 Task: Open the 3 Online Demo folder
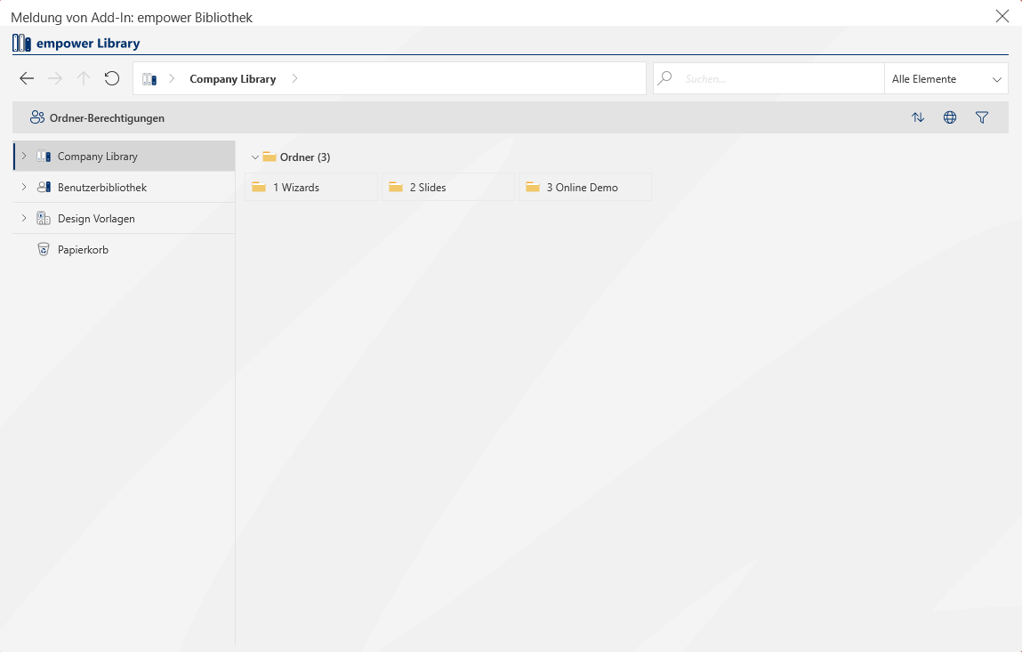pyautogui.click(x=585, y=187)
